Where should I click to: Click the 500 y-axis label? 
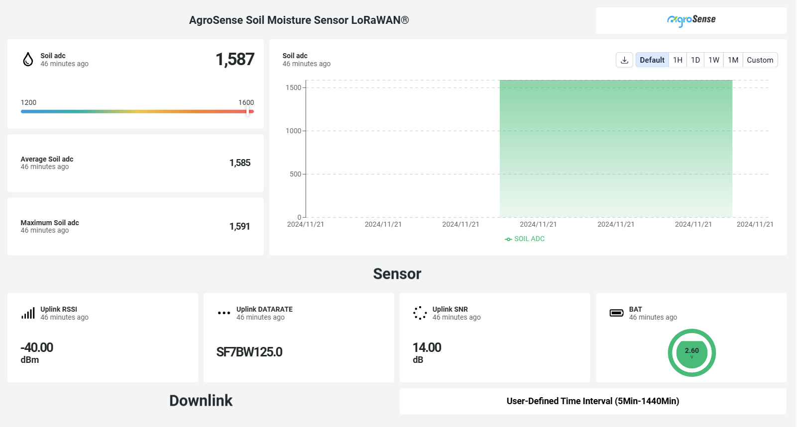[x=295, y=174]
